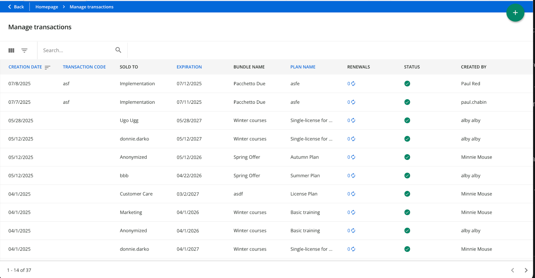
Task: Click Manage transactions breadcrumb
Action: pos(91,7)
